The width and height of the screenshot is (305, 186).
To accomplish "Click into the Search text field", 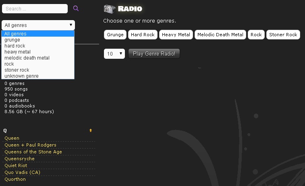I will coord(35,8).
